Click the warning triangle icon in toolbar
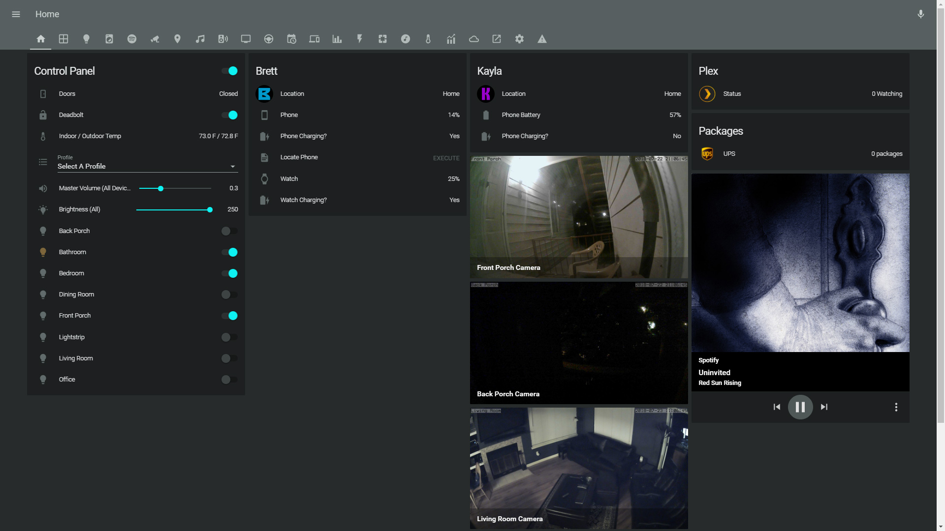The height and width of the screenshot is (531, 945). [541, 39]
